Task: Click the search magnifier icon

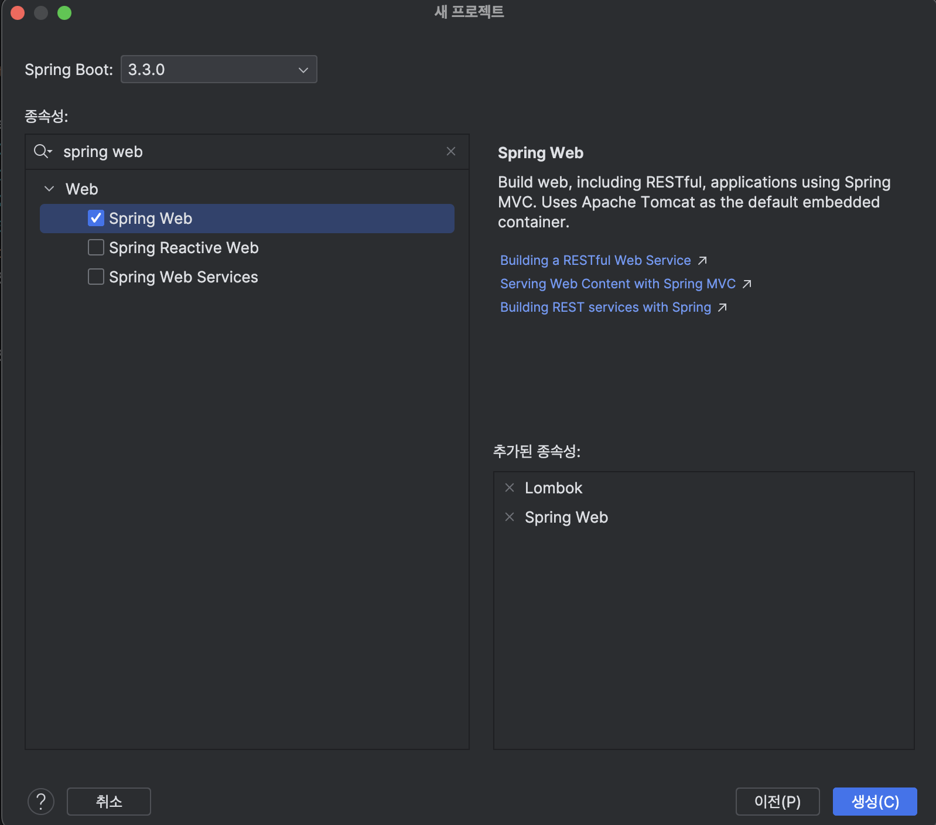Action: (42, 152)
